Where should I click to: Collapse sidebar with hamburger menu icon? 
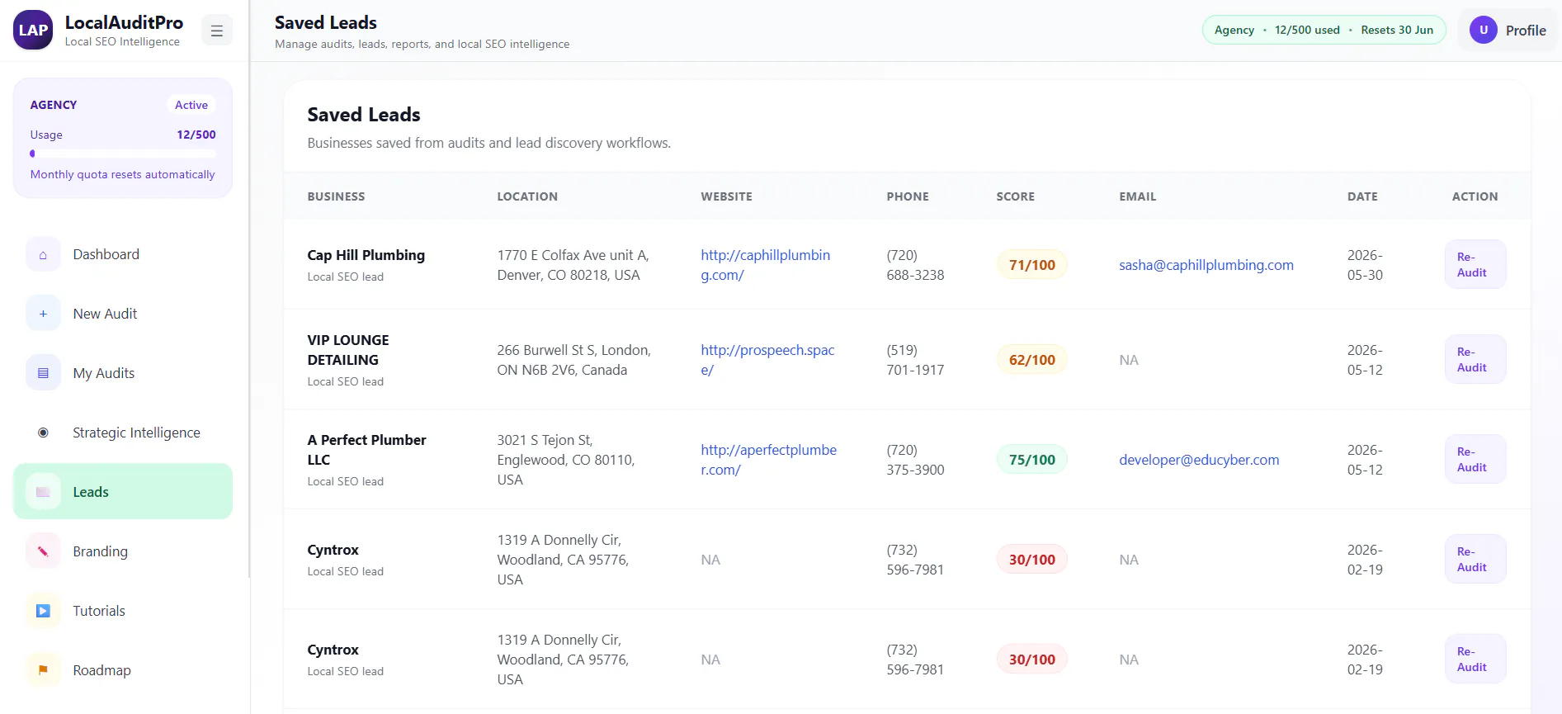[217, 31]
